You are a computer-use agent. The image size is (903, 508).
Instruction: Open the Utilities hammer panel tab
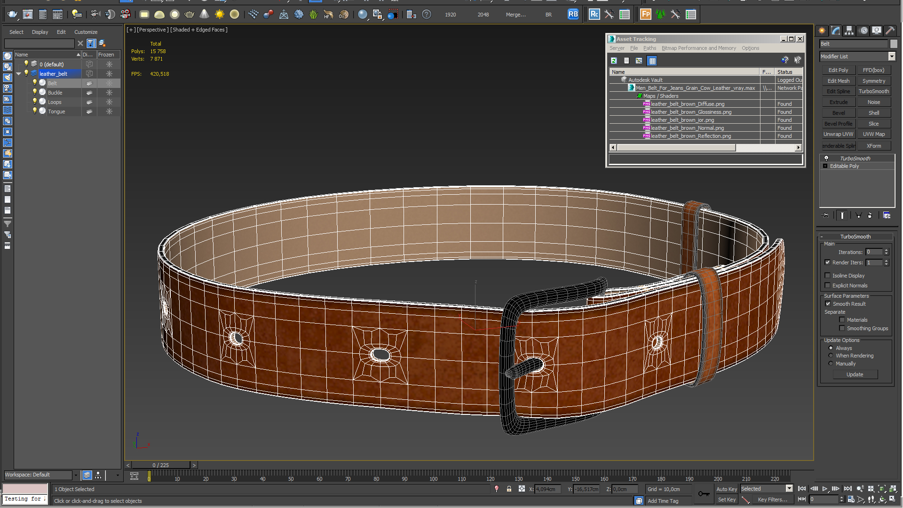pyautogui.click(x=890, y=31)
